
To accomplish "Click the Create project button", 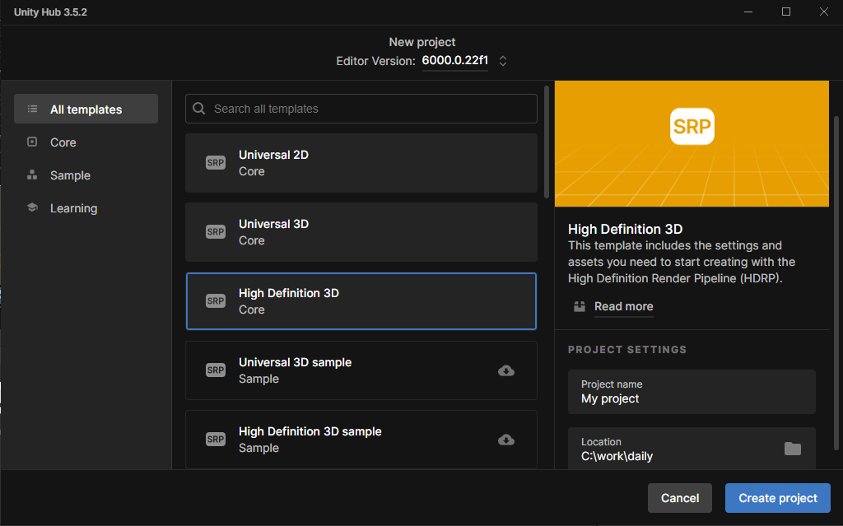I will (x=777, y=498).
